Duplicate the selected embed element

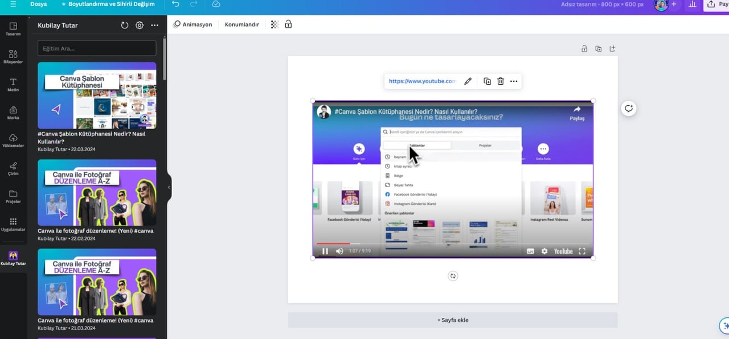pyautogui.click(x=487, y=81)
